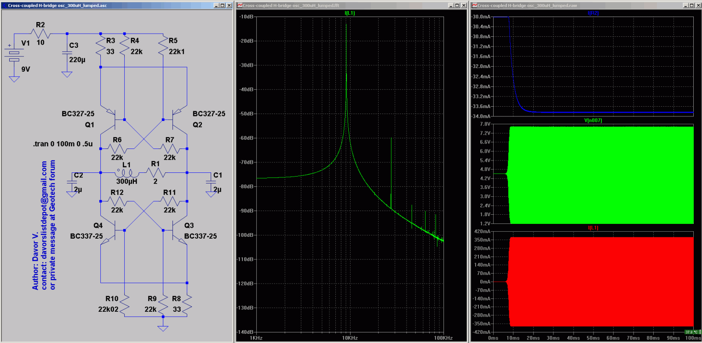Click the FFT window title bar icon

[x=240, y=6]
